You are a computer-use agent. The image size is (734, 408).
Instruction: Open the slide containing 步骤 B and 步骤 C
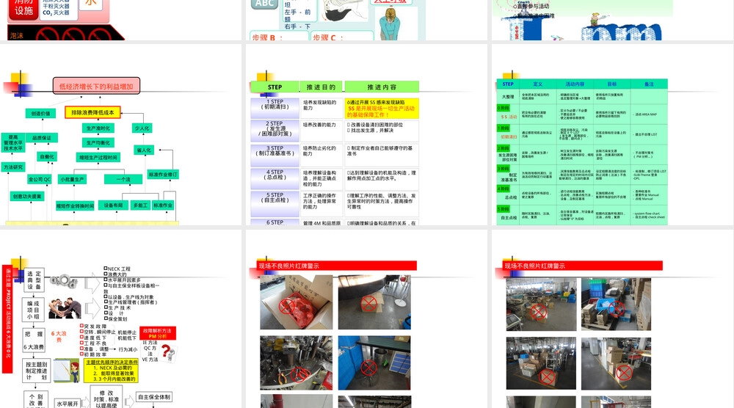[x=366, y=20]
